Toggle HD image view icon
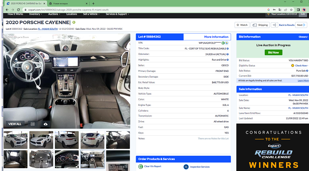 click(33, 124)
